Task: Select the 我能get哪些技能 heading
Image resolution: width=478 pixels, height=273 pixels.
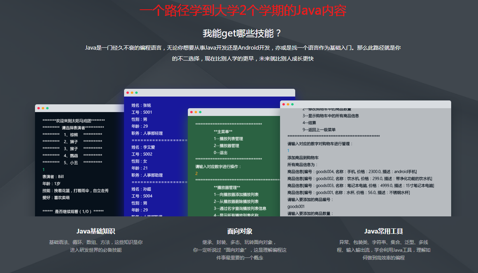Action: coord(239,32)
